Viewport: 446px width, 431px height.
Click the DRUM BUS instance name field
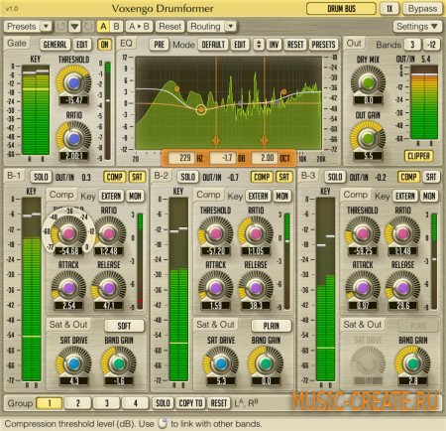[x=341, y=9]
